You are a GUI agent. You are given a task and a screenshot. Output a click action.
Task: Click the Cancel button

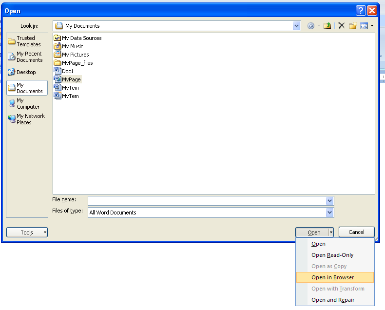point(357,232)
